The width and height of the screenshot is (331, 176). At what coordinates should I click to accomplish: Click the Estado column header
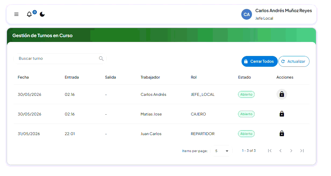point(244,77)
